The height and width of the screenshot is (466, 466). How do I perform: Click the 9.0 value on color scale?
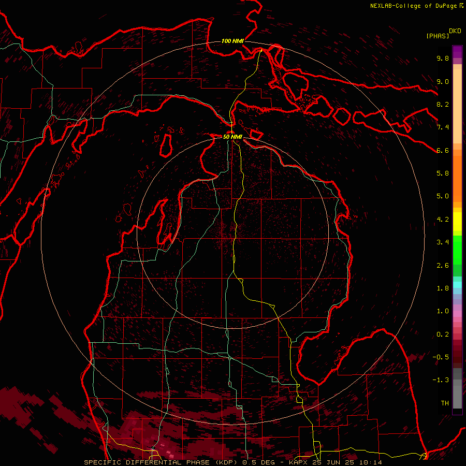[x=443, y=81]
